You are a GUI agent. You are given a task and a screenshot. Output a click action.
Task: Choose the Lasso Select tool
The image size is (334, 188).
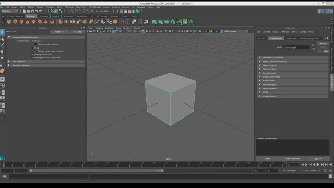[2, 39]
